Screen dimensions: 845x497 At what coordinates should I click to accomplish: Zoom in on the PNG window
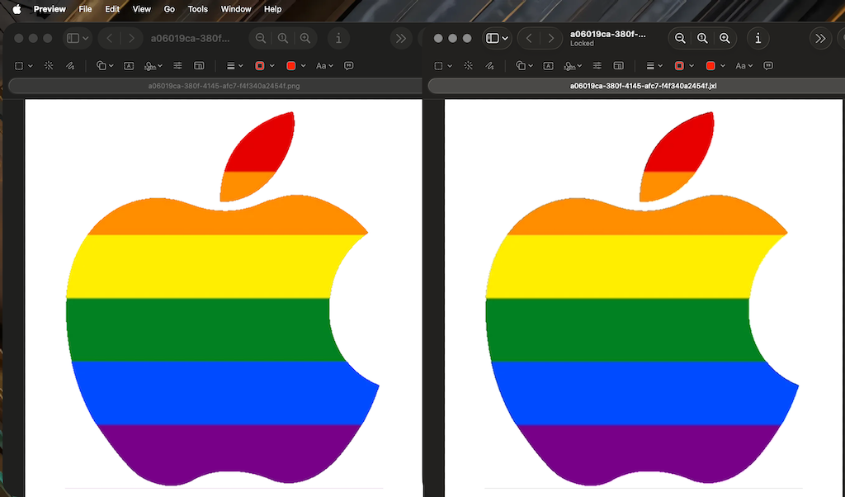coord(305,38)
